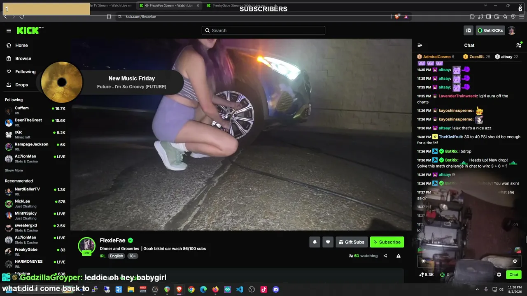The image size is (527, 296).
Task: Show hidden system tray icons
Action: 477,289
